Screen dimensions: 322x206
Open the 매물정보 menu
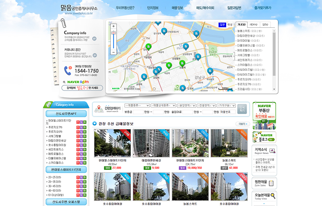point(177,8)
